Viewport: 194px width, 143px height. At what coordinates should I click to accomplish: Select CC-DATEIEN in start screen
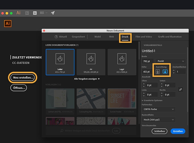click(x=21, y=63)
